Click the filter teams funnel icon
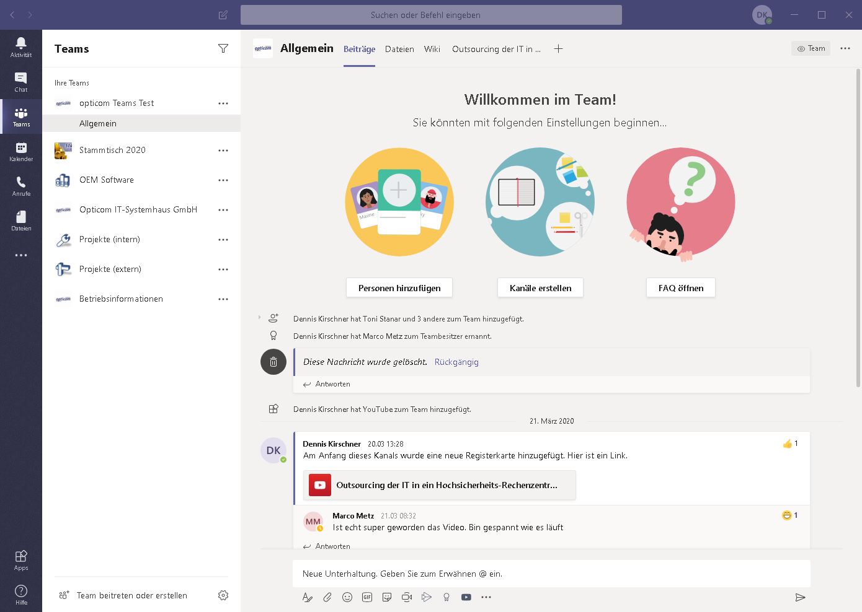Image resolution: width=862 pixels, height=612 pixels. point(223,49)
